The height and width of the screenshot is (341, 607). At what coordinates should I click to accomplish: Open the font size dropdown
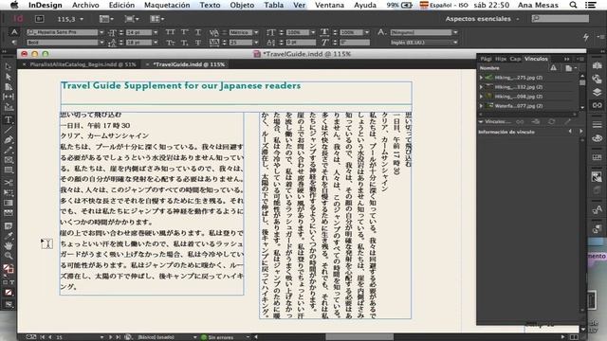[156, 32]
